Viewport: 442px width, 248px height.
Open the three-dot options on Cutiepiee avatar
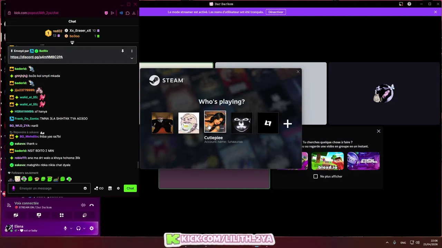pos(222,128)
